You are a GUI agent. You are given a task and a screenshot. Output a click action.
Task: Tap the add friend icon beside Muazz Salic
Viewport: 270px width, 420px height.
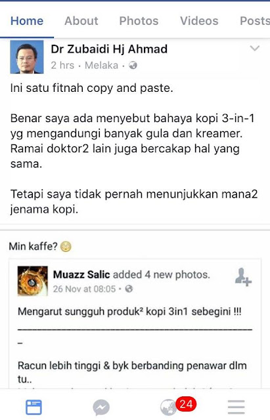243,277
